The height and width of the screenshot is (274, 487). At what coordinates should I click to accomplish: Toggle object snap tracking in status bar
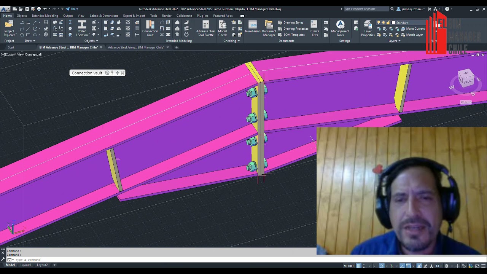402,266
